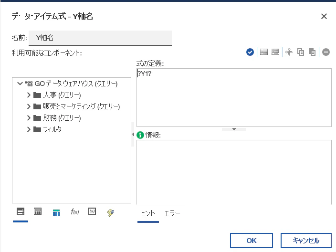This screenshot has height=252, width=336.
Task: Click the second list-style toolbar icon
Action: click(x=275, y=52)
